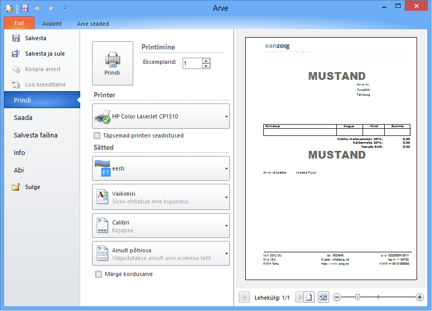Click the Ainult põhiosa table page icon
The image size is (432, 311).
coord(102,253)
